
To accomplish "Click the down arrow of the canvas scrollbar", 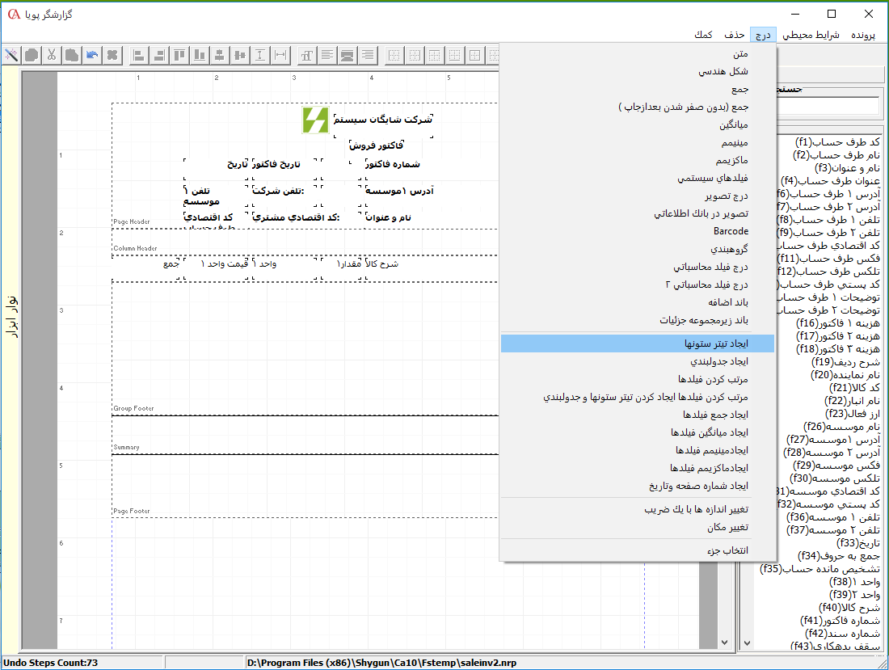I will 724,641.
